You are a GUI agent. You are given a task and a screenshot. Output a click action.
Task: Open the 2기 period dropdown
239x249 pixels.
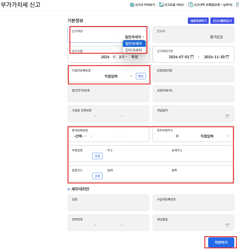point(123,57)
